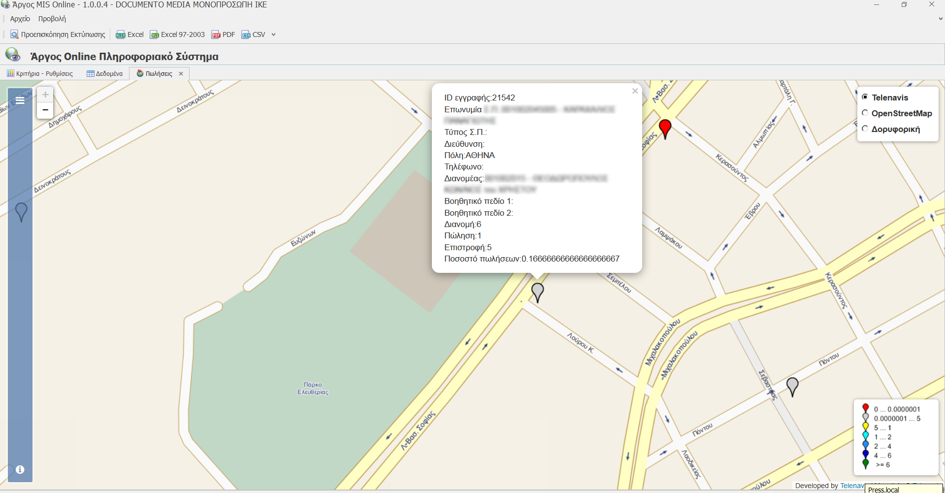Click Διανομή:6 value in popup
Viewport: 945px width, 493px height.
[x=462, y=224]
